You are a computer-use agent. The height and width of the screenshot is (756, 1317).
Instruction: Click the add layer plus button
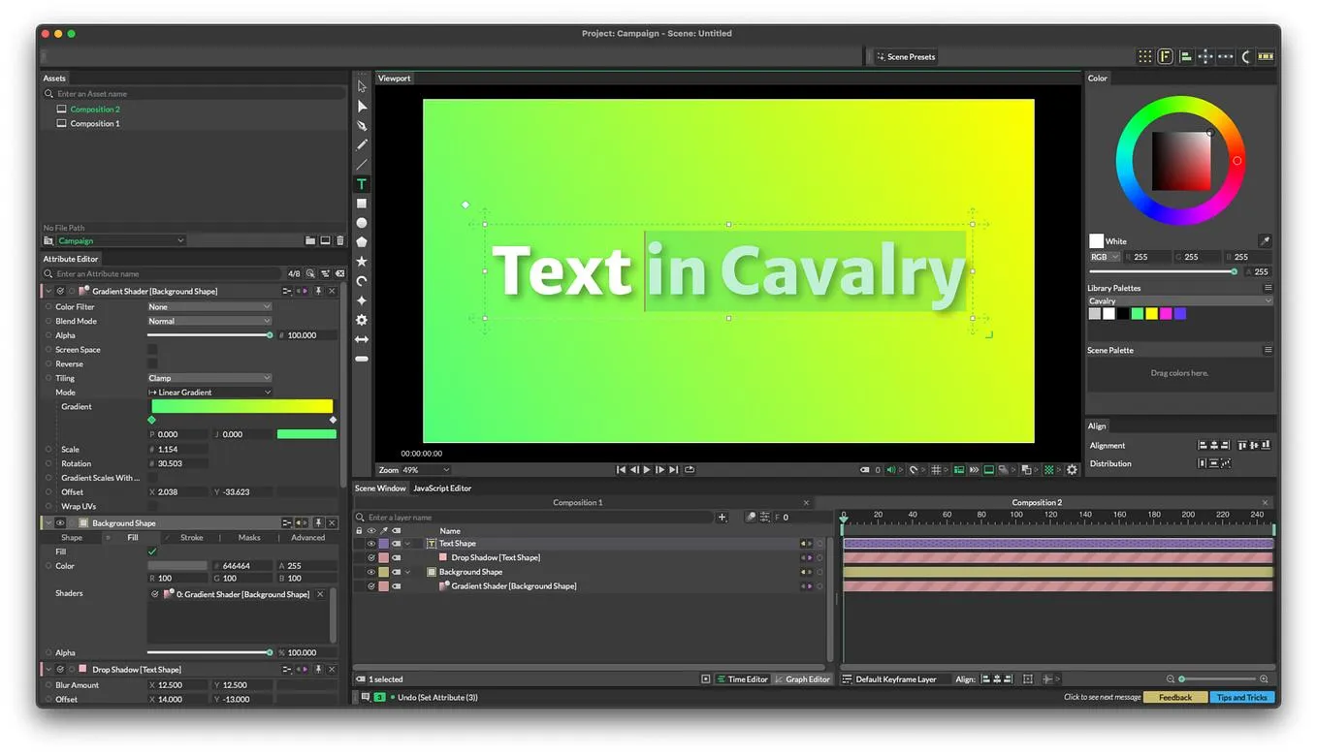tap(722, 518)
